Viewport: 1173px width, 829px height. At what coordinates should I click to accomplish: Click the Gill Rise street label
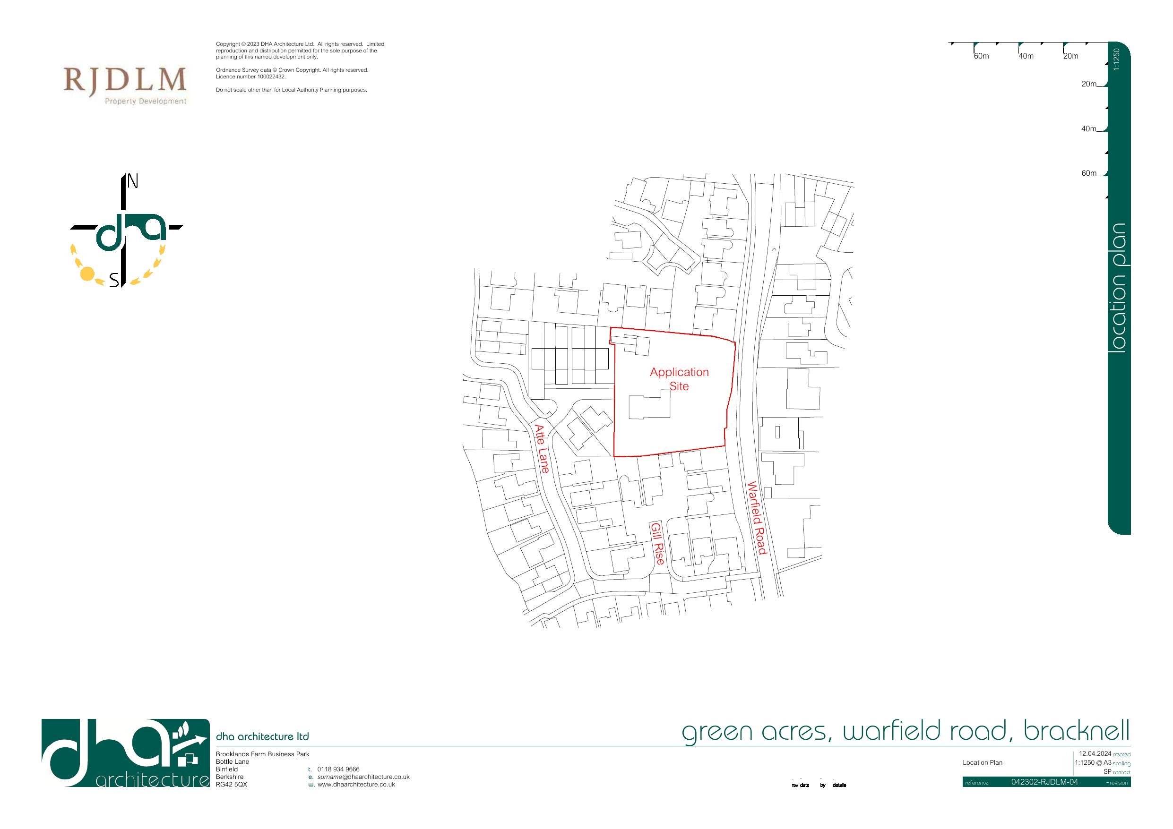coord(657,544)
